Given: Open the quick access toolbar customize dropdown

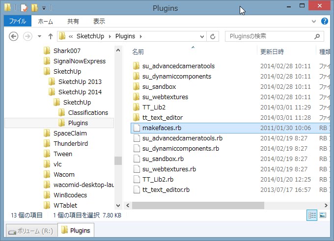Looking at the screenshot, I should click(x=44, y=8).
